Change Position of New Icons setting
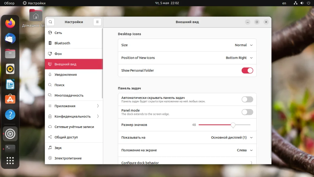The height and width of the screenshot is (177, 314). [239, 58]
